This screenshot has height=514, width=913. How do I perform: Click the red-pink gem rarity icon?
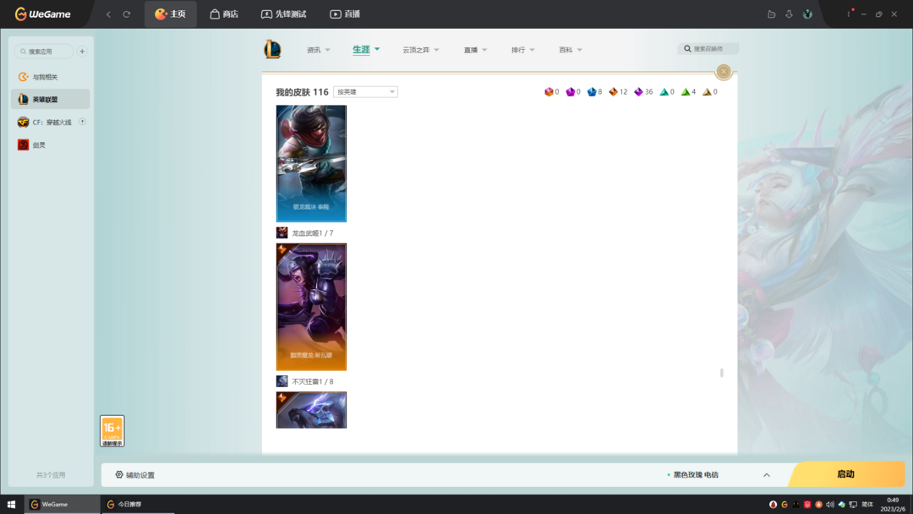tap(549, 92)
